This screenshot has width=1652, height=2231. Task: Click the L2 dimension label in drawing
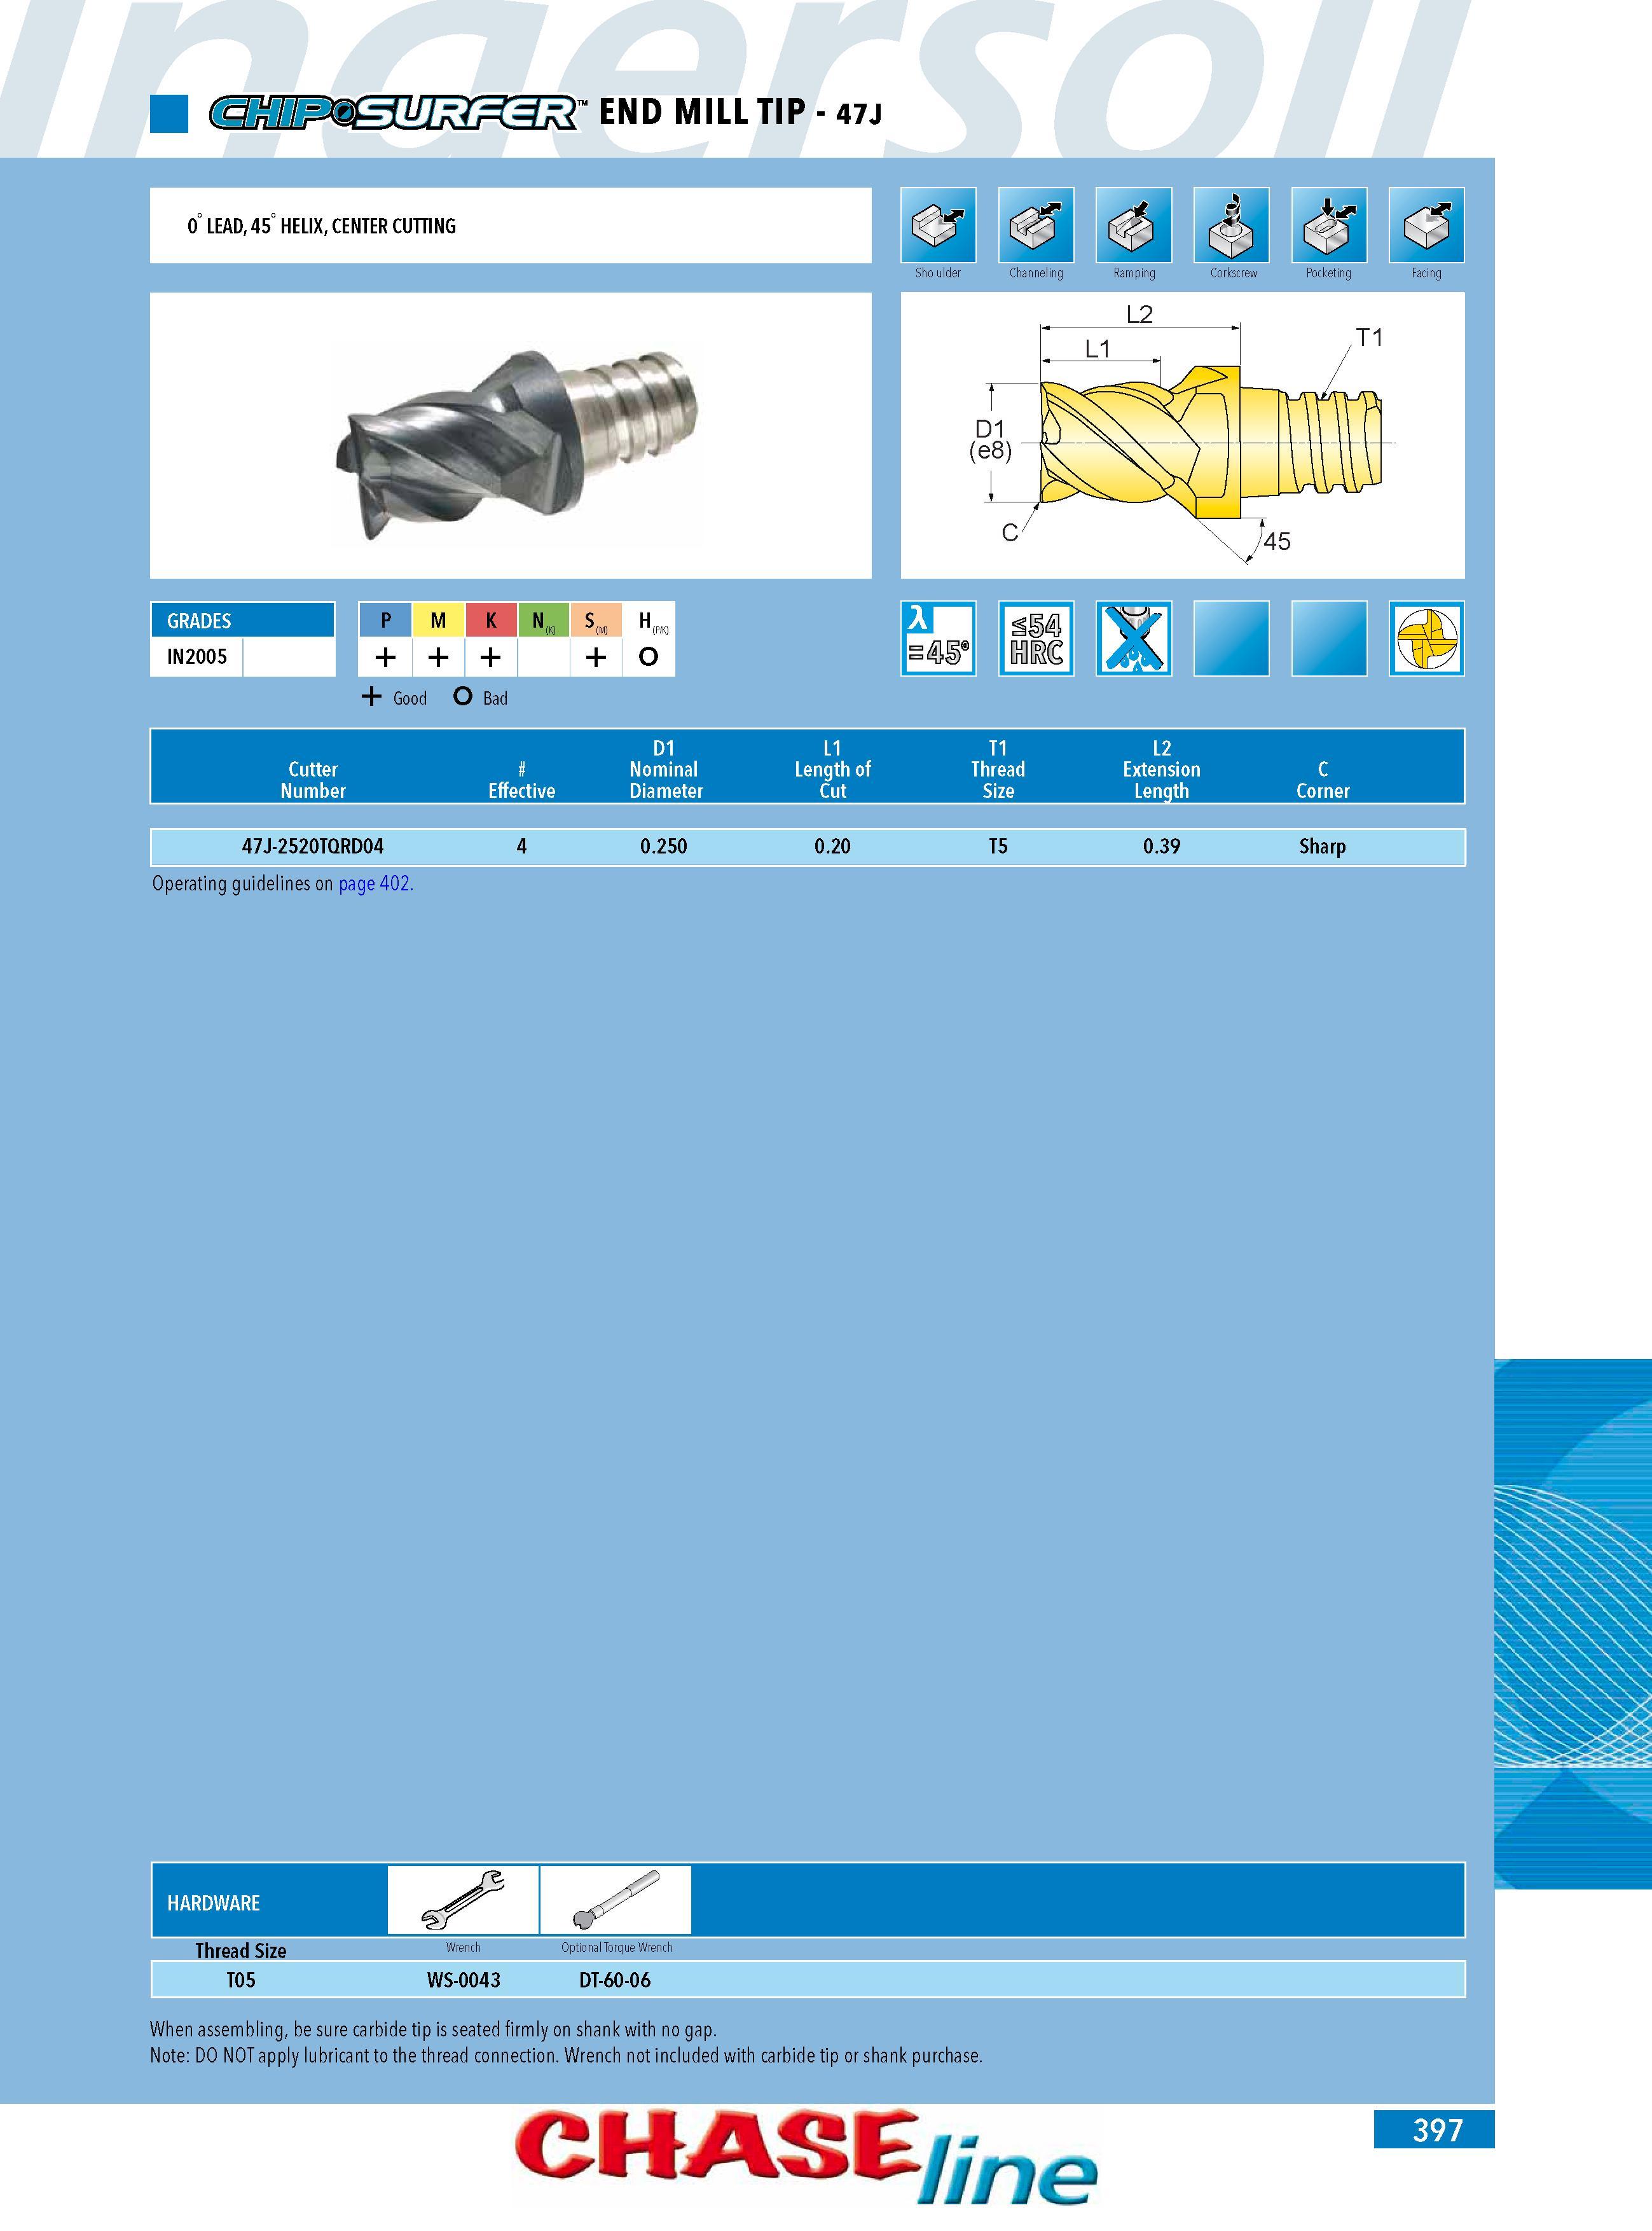1139,314
